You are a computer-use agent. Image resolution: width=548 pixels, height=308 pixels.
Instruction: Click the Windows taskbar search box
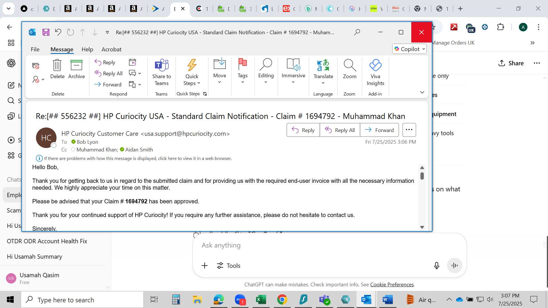click(x=82, y=299)
